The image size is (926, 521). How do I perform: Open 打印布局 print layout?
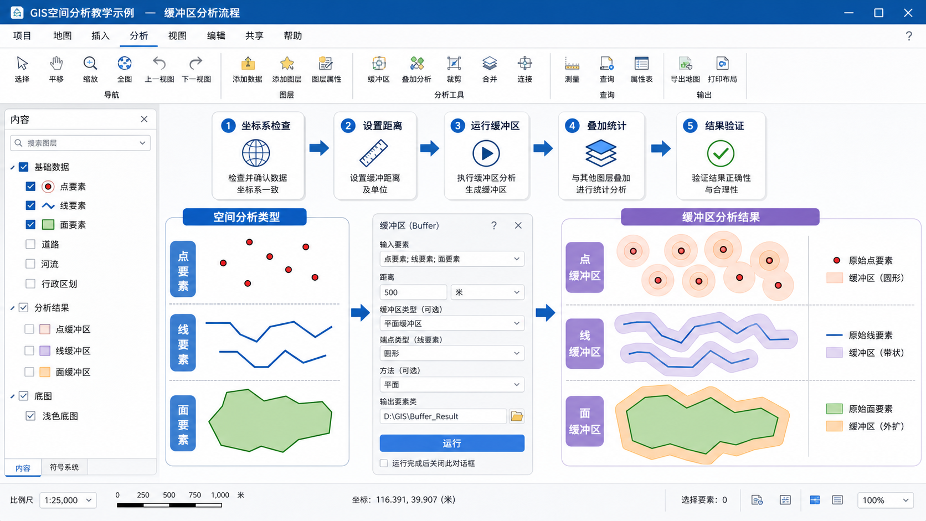[x=722, y=69]
